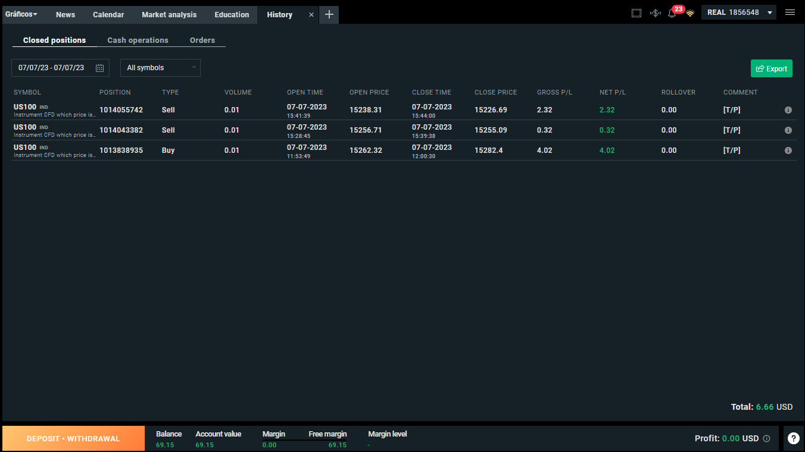Click the Margin level label

tap(388, 434)
